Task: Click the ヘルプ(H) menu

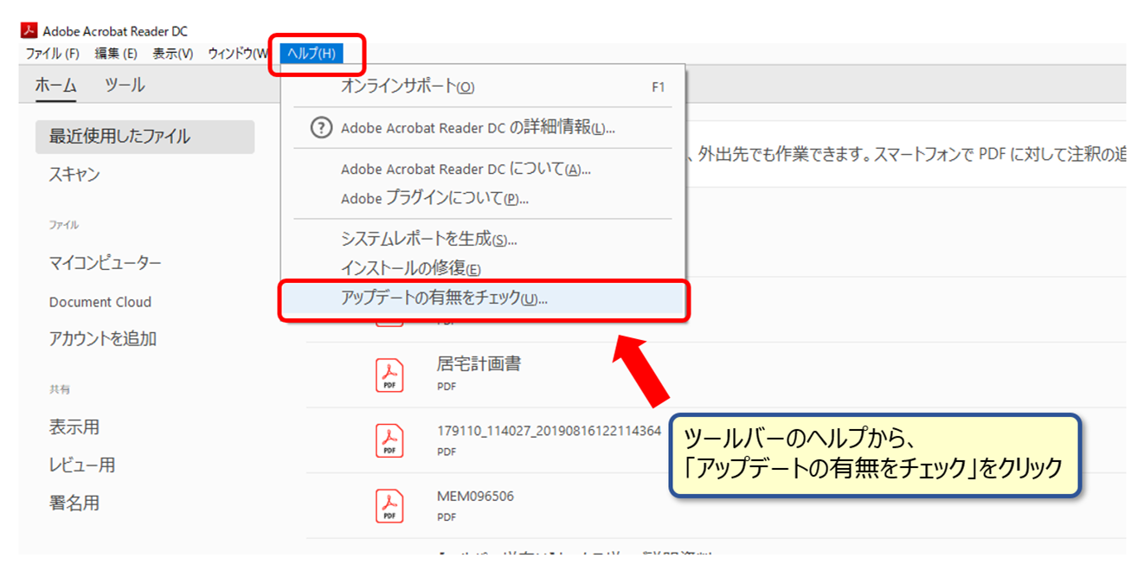Action: (312, 54)
